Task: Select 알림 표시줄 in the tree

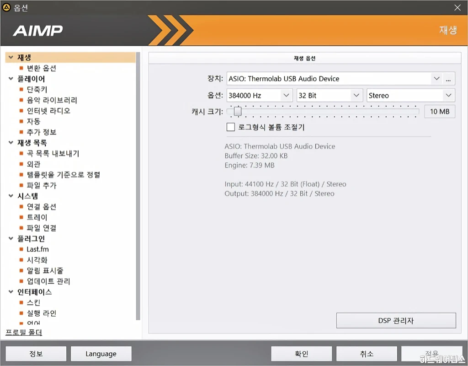Action: (x=45, y=271)
